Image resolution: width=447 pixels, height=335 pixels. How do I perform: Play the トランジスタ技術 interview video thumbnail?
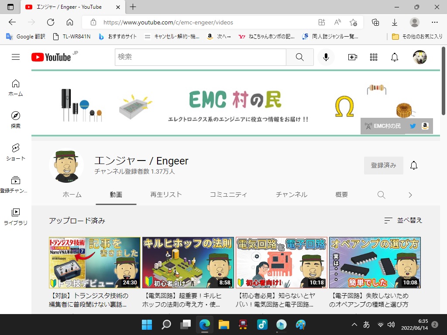95,262
